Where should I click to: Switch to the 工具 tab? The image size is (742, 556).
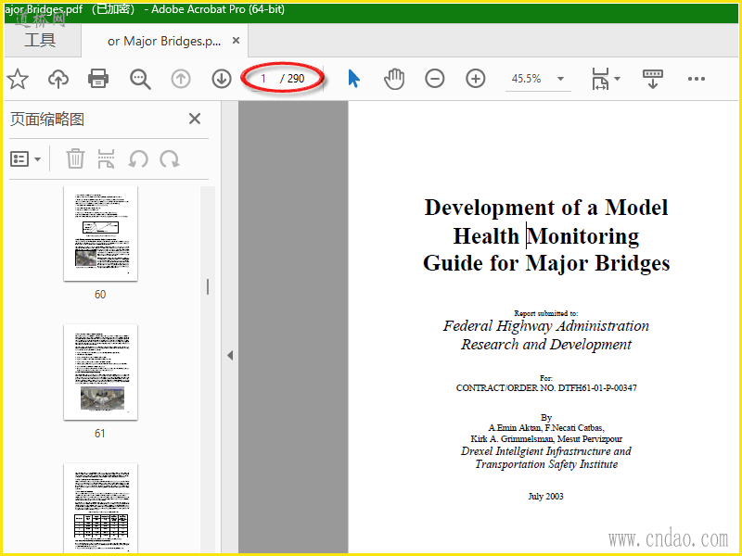pos(40,40)
